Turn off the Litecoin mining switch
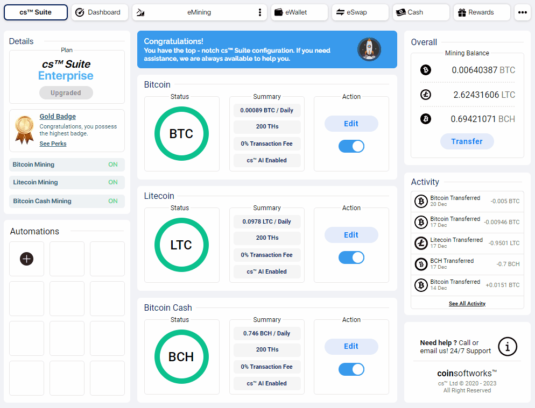535x408 pixels. tap(351, 257)
